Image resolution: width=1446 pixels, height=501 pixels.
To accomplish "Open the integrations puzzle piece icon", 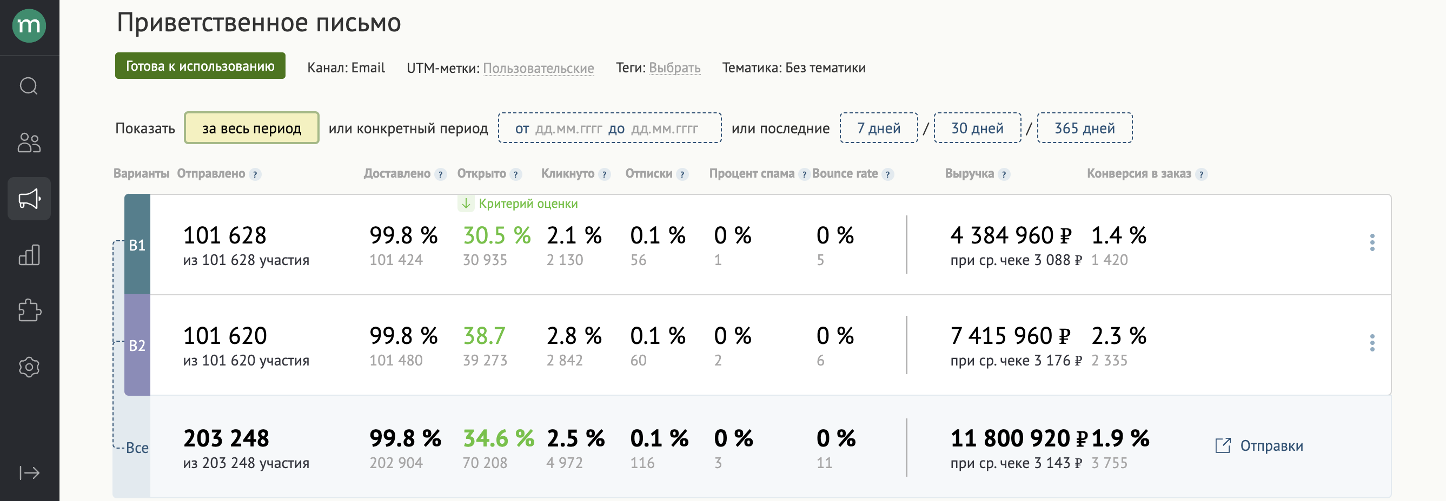I will pyautogui.click(x=29, y=310).
